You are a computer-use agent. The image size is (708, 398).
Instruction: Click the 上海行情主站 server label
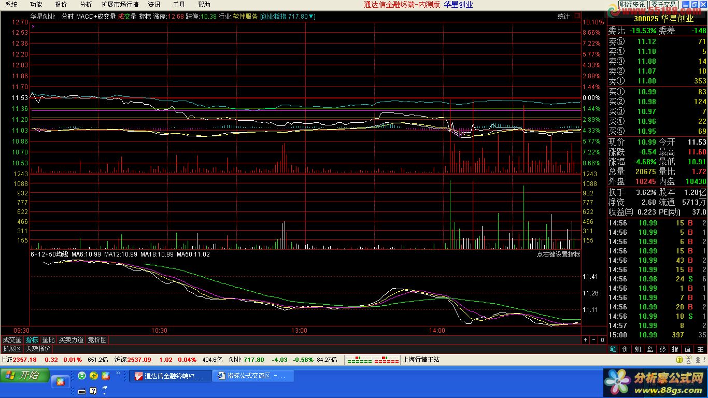[421, 360]
